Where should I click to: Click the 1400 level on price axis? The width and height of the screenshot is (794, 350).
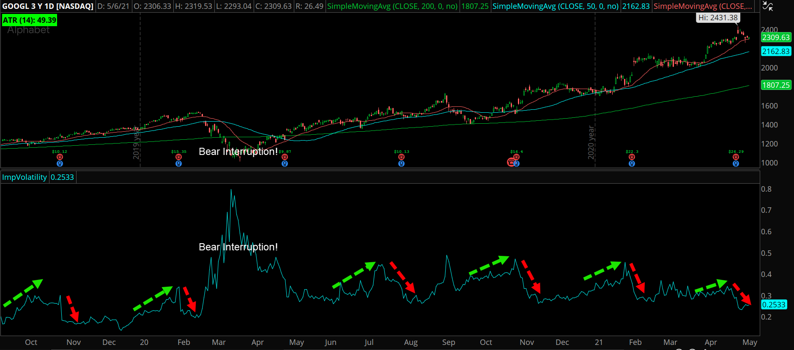point(769,125)
